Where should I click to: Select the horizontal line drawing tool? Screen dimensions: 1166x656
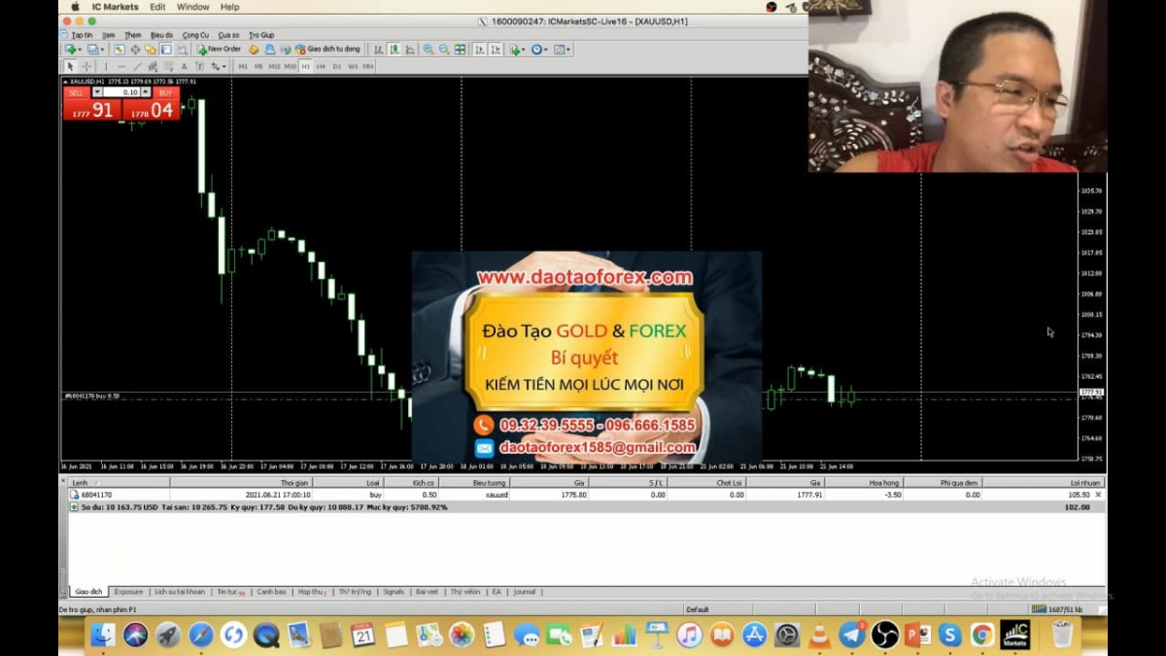click(121, 66)
